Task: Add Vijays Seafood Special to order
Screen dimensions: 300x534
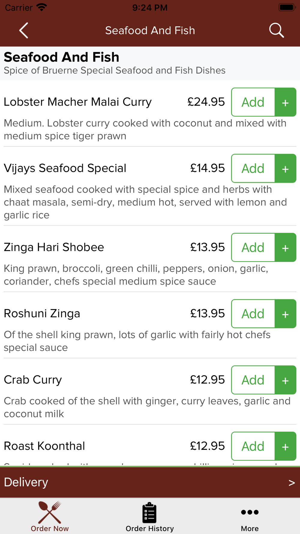Action: [253, 168]
